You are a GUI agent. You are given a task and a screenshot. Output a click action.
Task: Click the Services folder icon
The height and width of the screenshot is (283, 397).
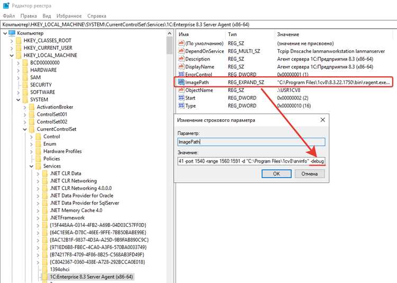point(39,166)
